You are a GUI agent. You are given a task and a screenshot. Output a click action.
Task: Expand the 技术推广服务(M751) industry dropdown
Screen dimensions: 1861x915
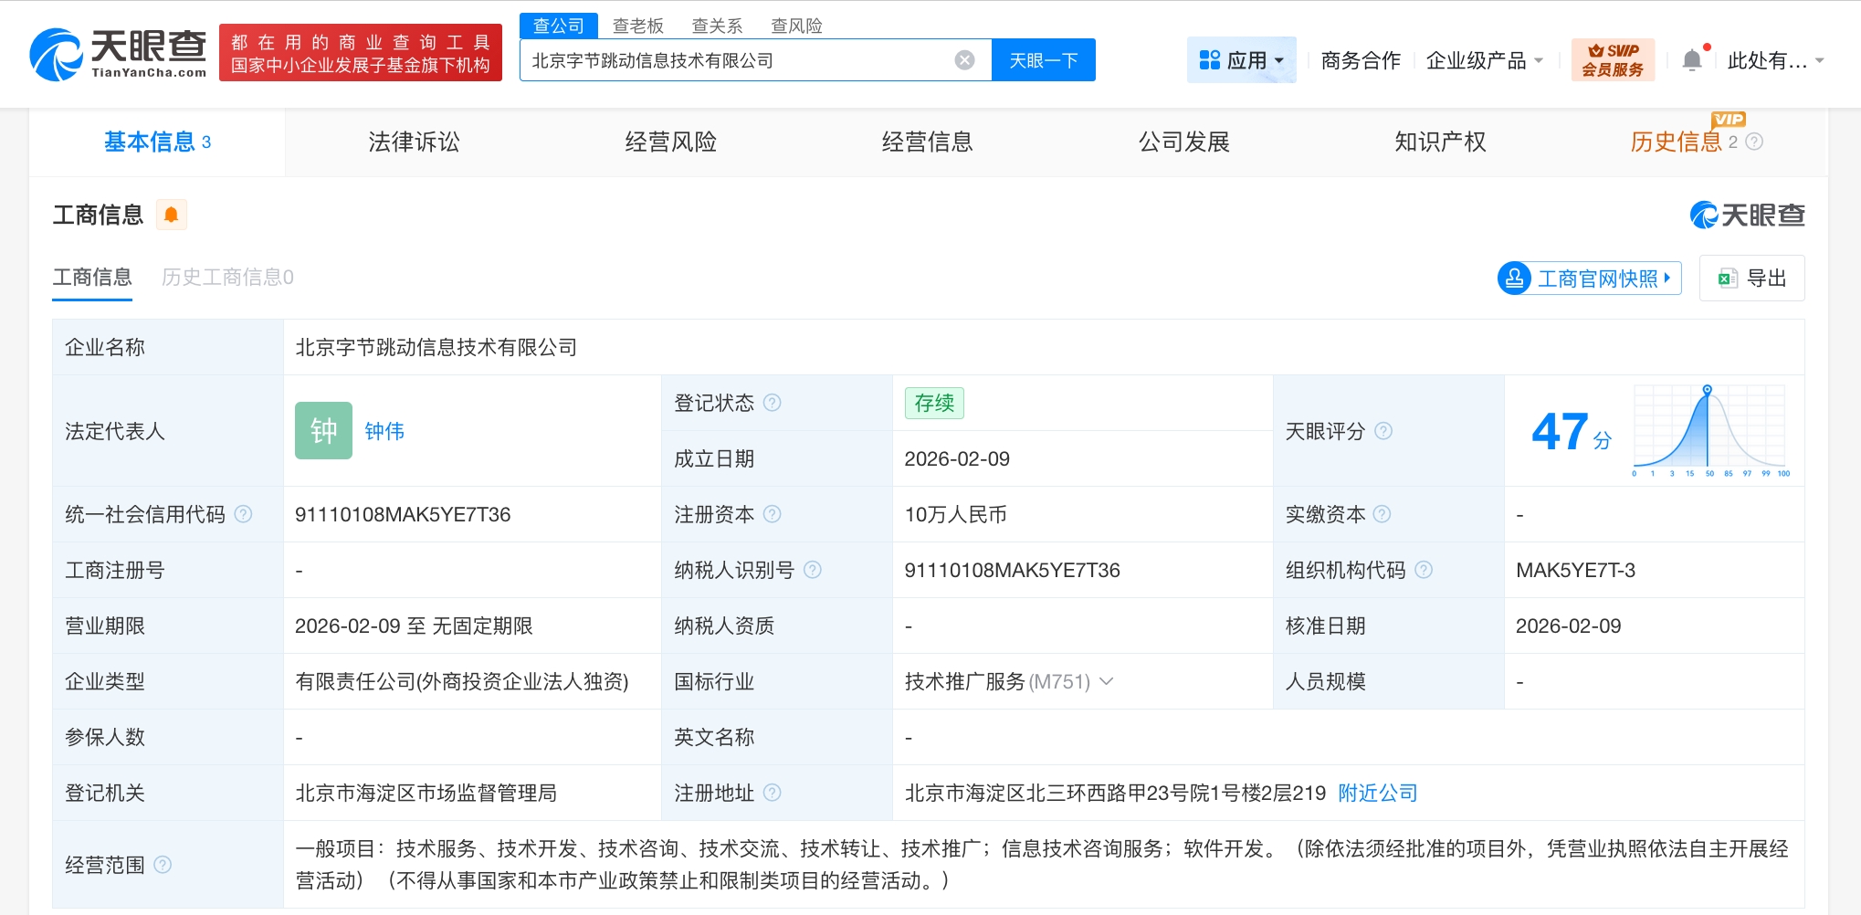tap(1107, 681)
